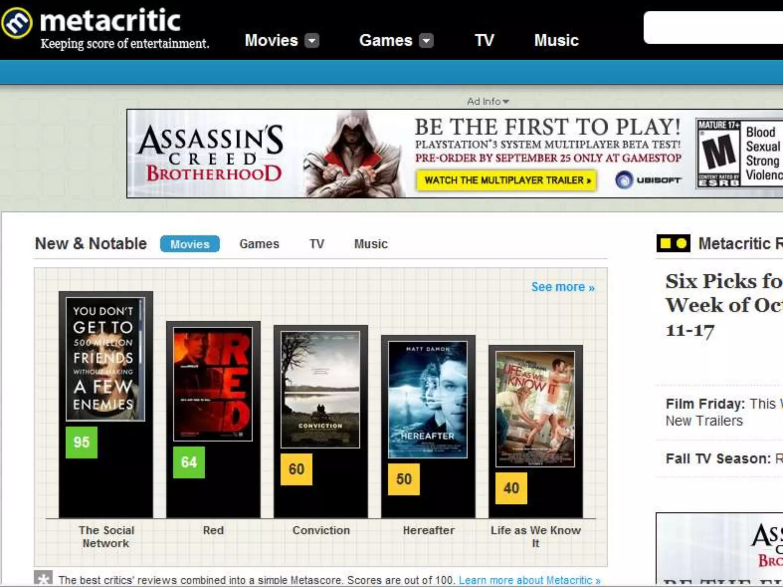The width and height of the screenshot is (783, 587).
Task: Click the yellow 40 Metascore badge
Action: (x=511, y=488)
